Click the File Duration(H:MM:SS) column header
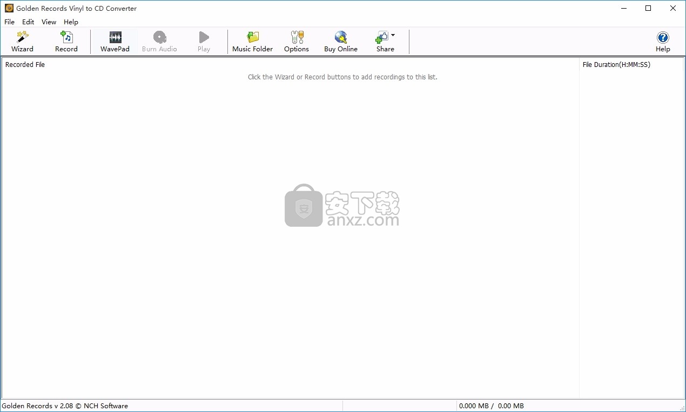The image size is (686, 412). pyautogui.click(x=631, y=65)
